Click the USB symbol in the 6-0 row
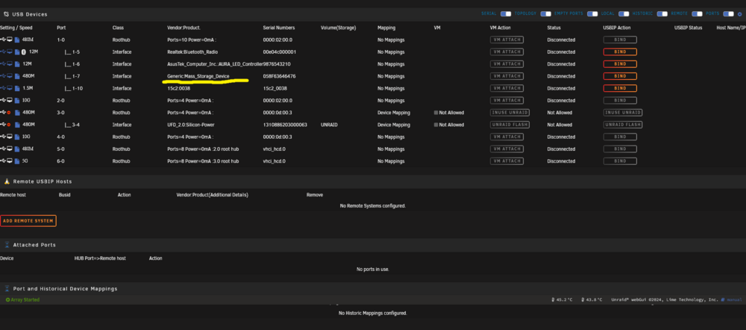Image resolution: width=746 pixels, height=330 pixels. (3, 161)
